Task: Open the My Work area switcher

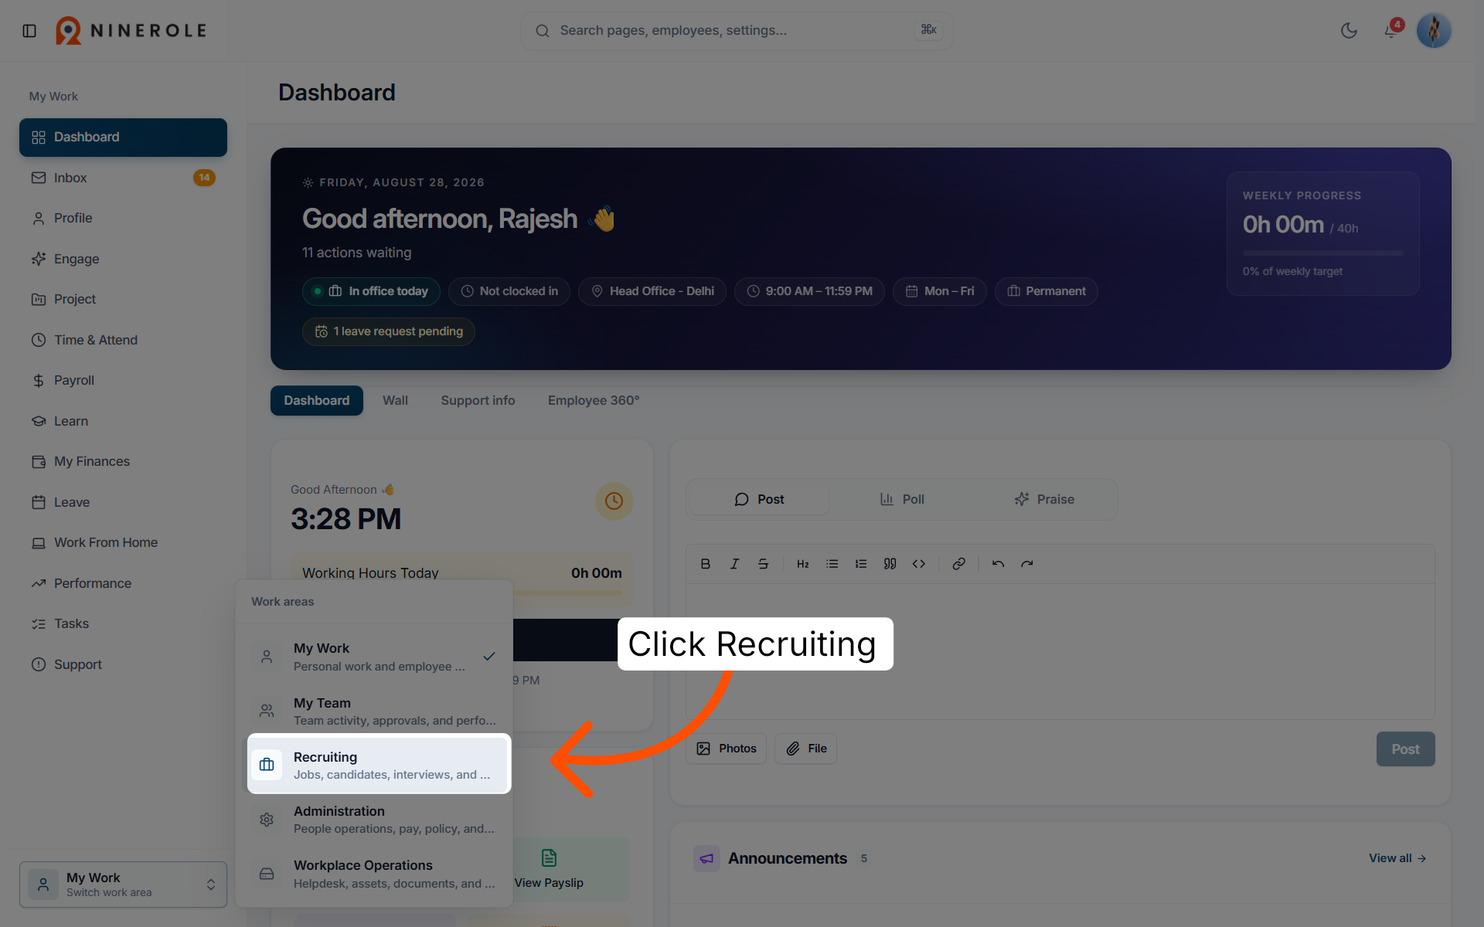Action: pos(123,885)
